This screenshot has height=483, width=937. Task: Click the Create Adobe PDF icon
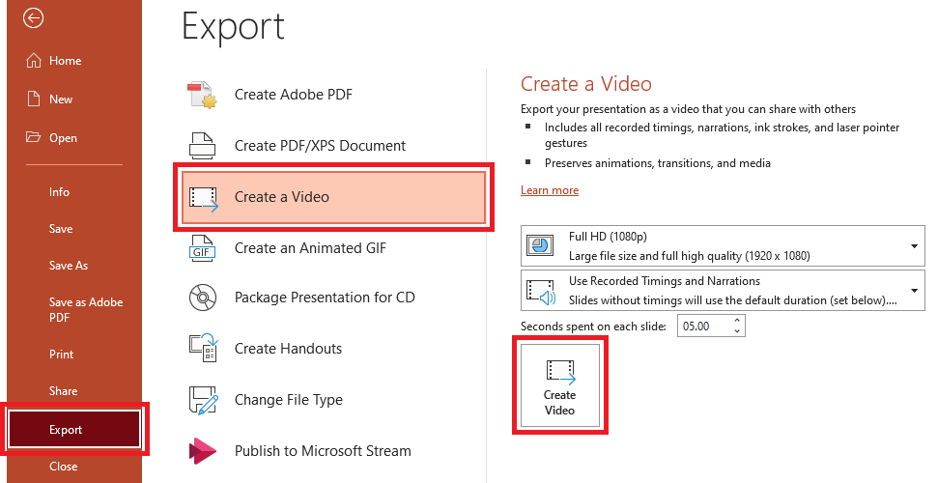point(202,95)
